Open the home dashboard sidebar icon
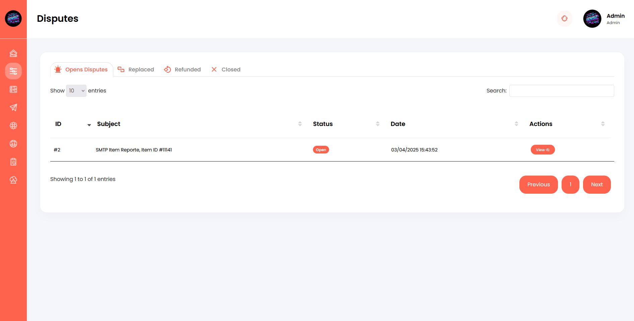The image size is (634, 321). [x=13, y=53]
